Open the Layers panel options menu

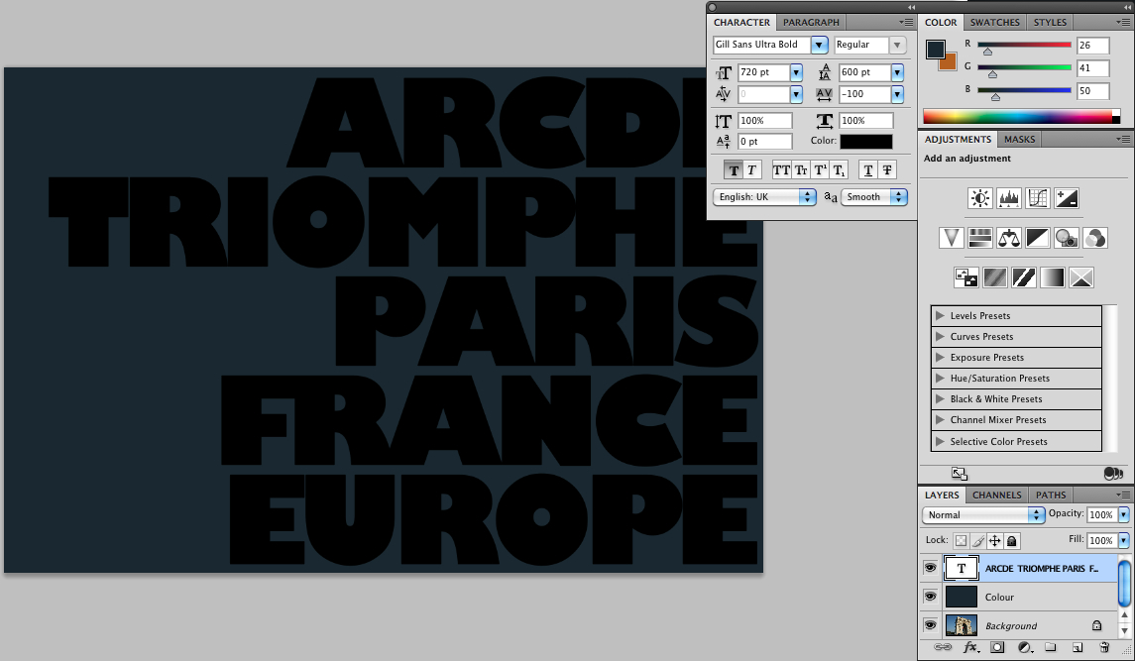click(x=1123, y=496)
